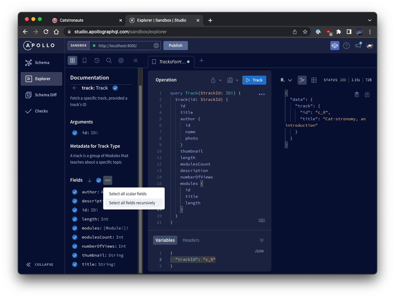Image resolution: width=395 pixels, height=298 pixels.
Task: Switch to the Variables tab
Action: (165, 240)
